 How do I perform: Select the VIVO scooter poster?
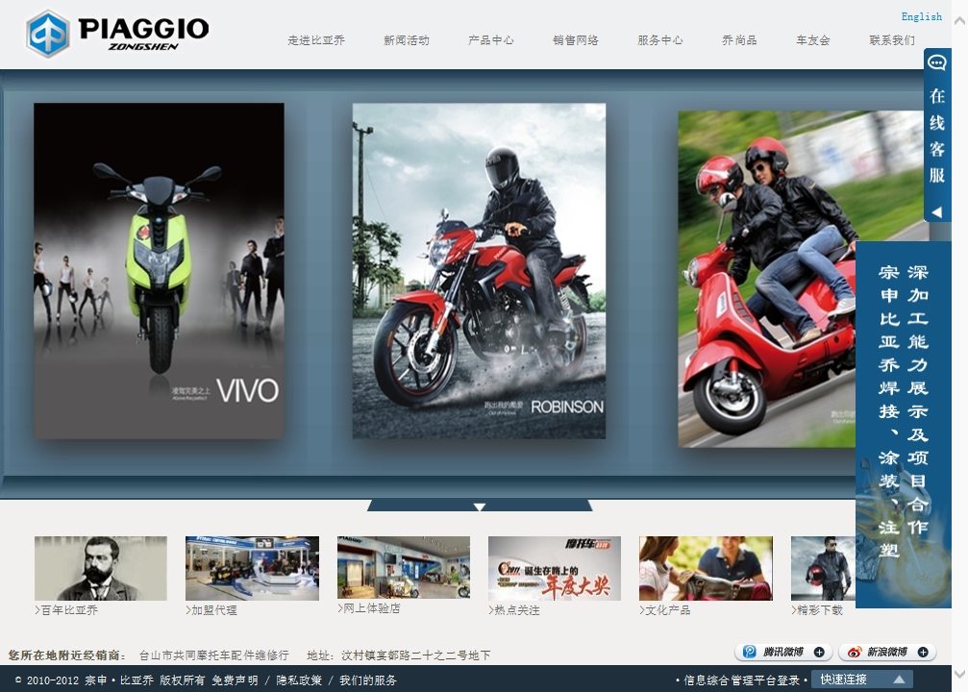[x=159, y=271]
